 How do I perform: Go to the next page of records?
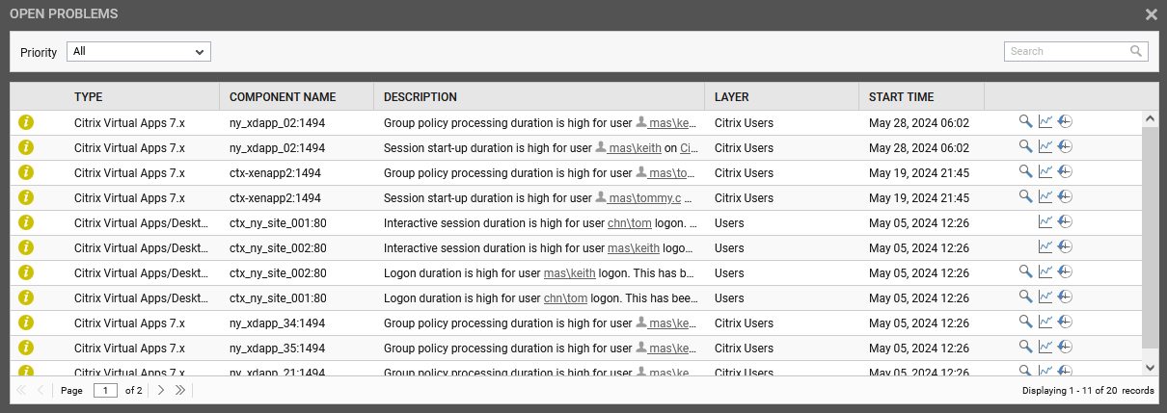click(161, 390)
